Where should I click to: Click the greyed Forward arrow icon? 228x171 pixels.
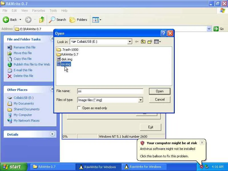pyautogui.click(x=28, y=20)
